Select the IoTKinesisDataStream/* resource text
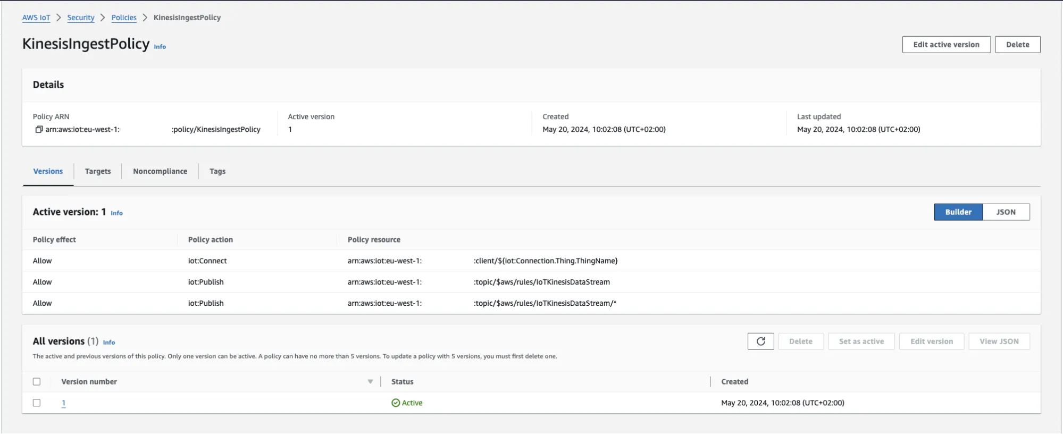 pos(545,304)
